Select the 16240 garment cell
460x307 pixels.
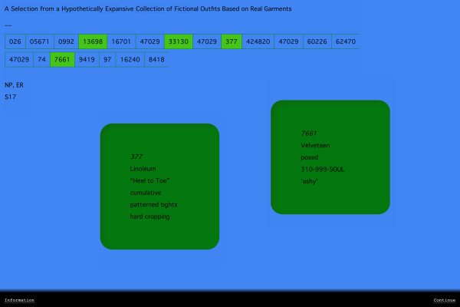[130, 59]
